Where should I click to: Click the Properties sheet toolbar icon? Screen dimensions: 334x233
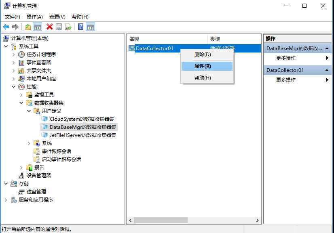tap(59, 27)
